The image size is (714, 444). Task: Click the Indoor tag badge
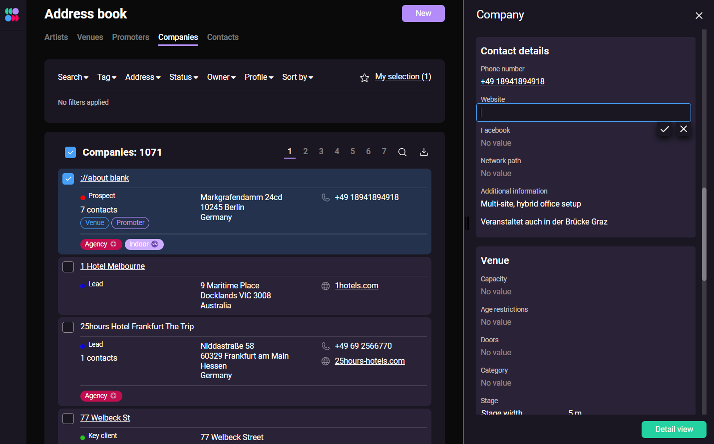pos(144,244)
